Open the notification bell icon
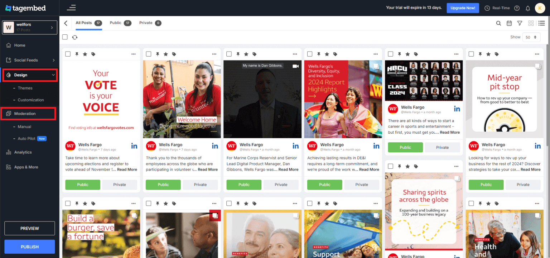The width and height of the screenshot is (550, 258). (528, 8)
